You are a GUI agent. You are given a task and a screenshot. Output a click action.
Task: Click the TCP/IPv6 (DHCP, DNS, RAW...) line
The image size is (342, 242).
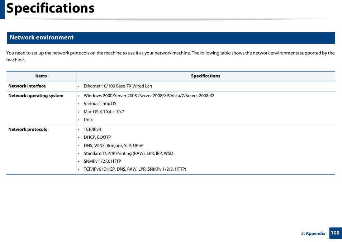pos(135,169)
